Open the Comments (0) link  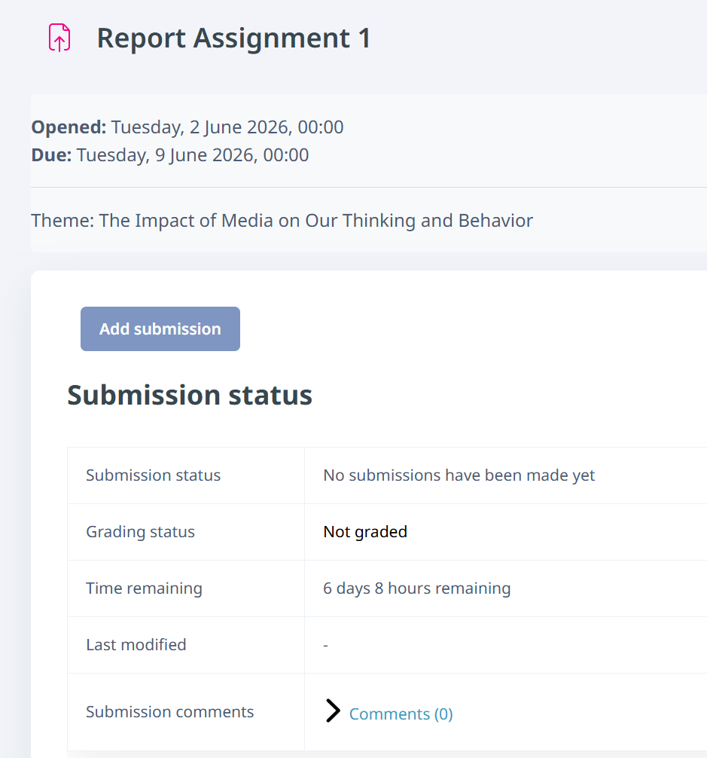[401, 714]
